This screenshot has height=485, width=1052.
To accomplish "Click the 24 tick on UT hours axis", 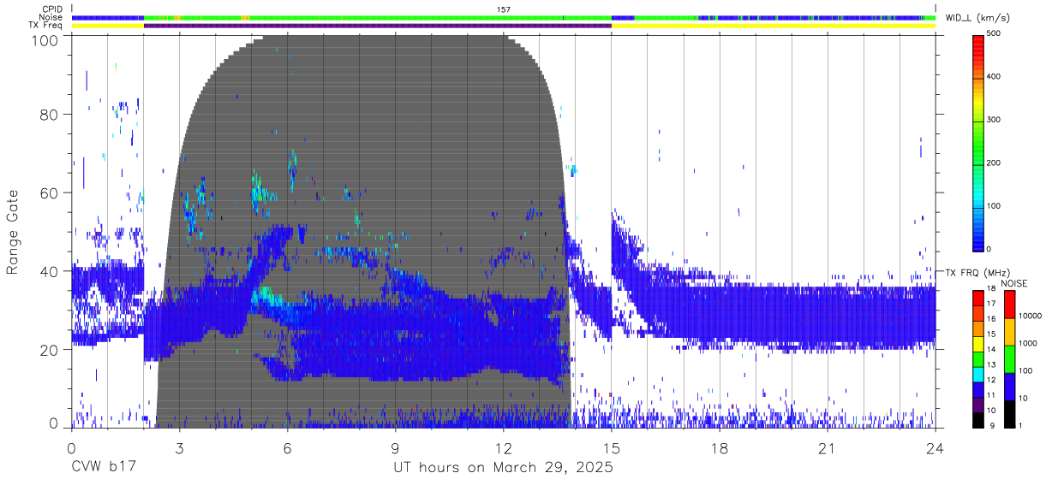I will (x=935, y=448).
